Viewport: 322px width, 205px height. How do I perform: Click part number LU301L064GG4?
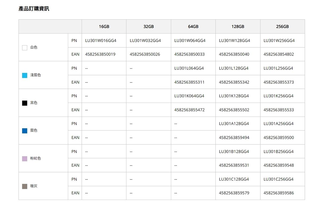click(x=189, y=68)
